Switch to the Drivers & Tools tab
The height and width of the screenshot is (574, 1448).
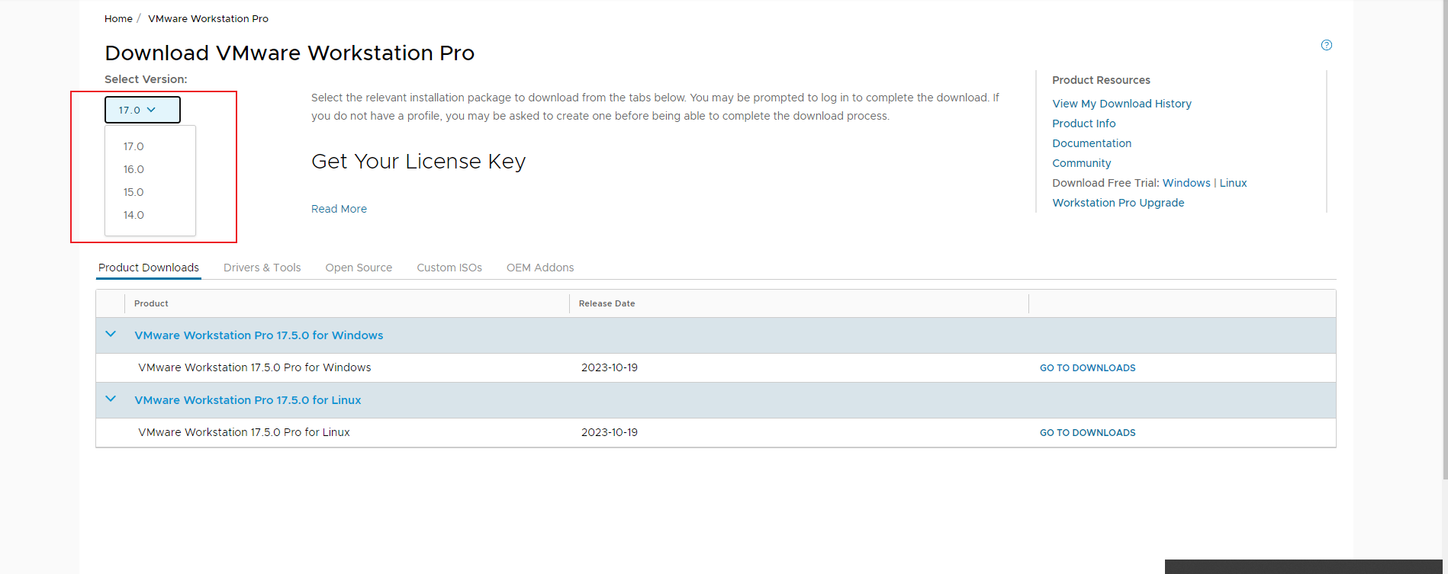click(x=262, y=268)
